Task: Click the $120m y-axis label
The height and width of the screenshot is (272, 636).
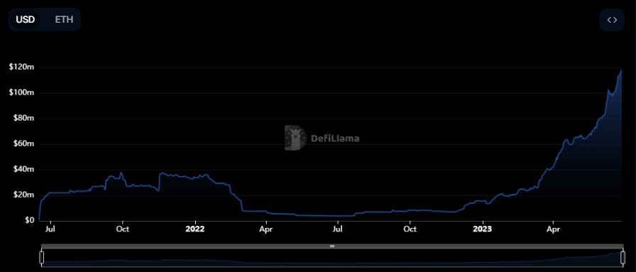Action: pyautogui.click(x=22, y=67)
